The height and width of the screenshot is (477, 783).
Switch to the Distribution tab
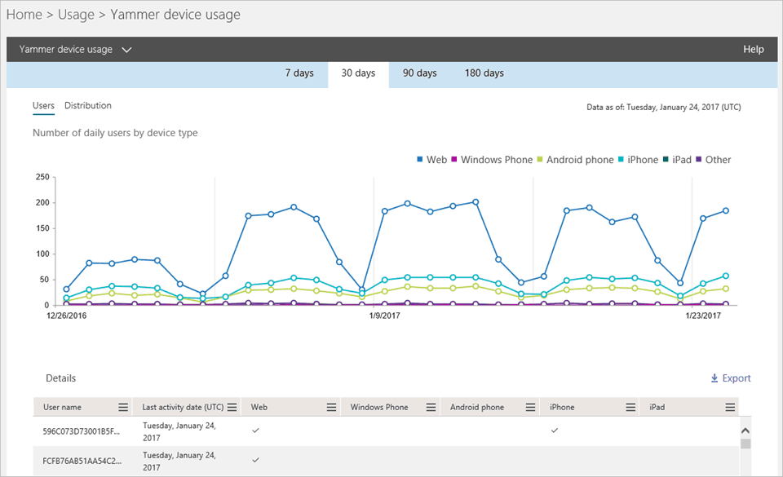(87, 105)
